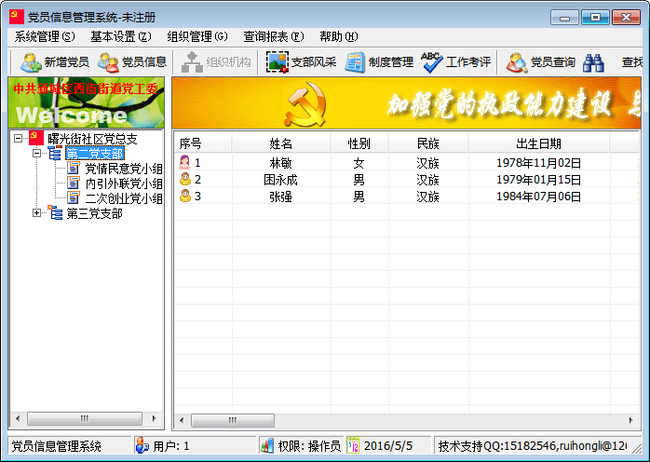Collapse the 曙光街社区党总支 tree node

pyautogui.click(x=20, y=139)
